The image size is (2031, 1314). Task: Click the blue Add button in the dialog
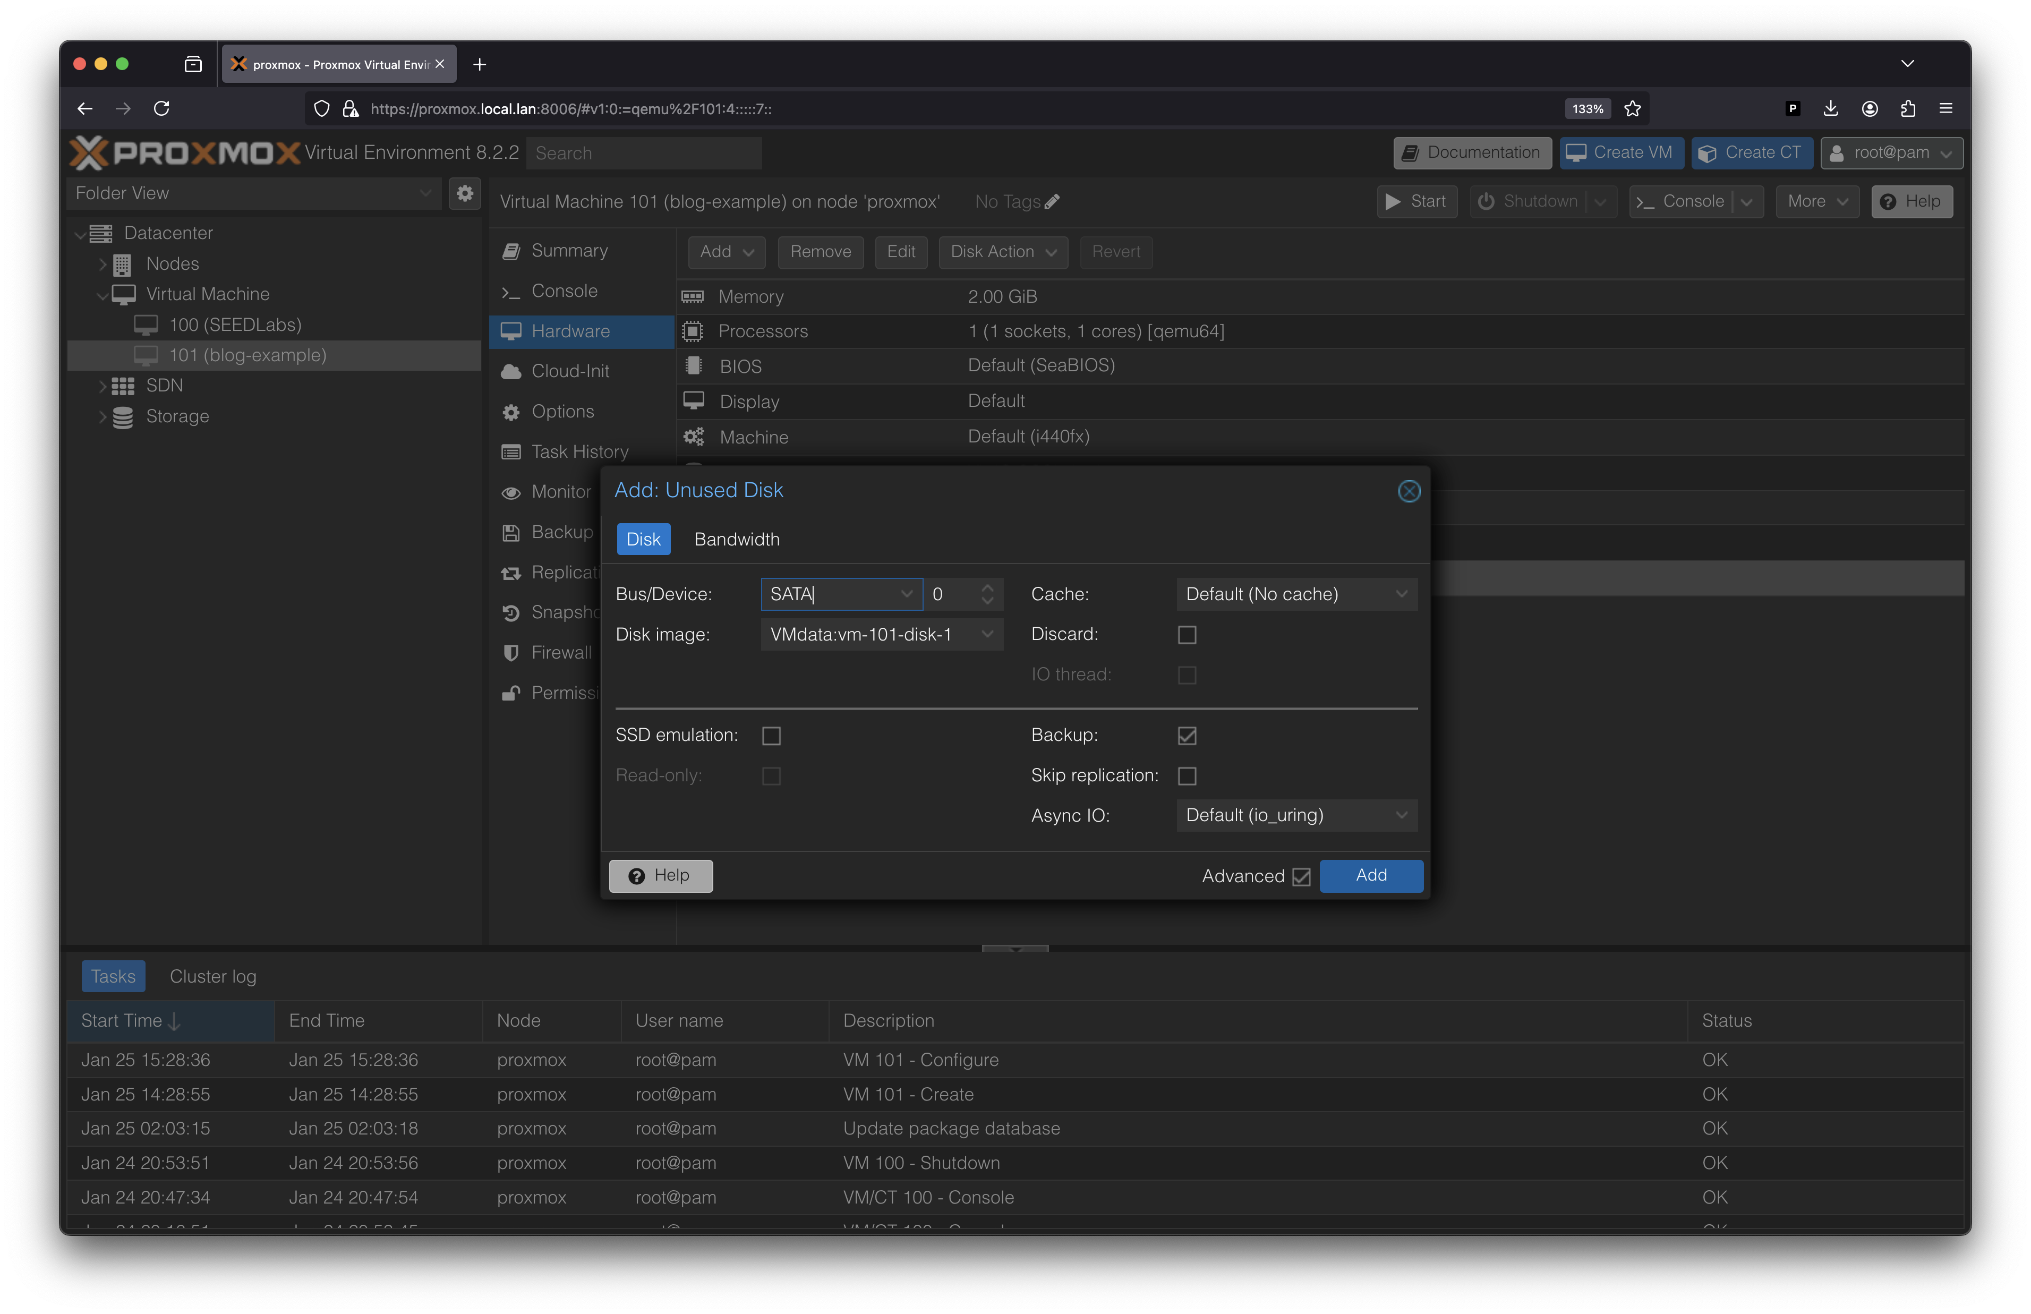[x=1371, y=875]
